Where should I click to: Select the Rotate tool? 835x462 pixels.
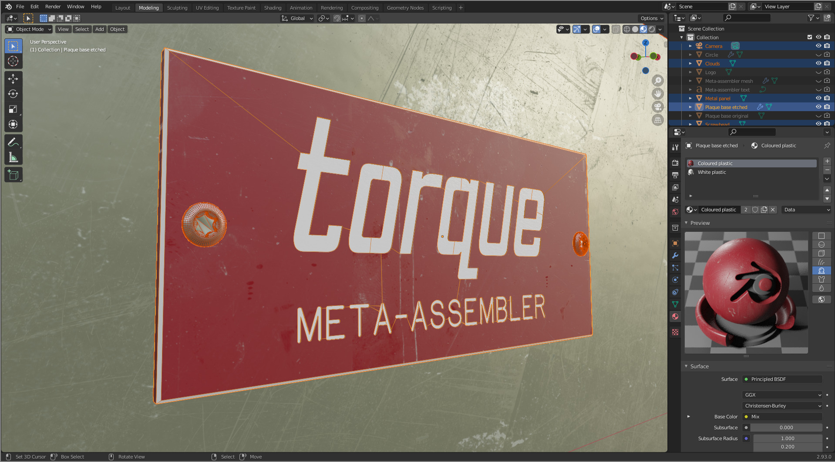click(x=13, y=94)
